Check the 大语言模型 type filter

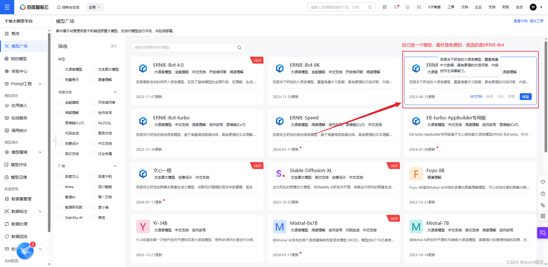(x=61, y=69)
